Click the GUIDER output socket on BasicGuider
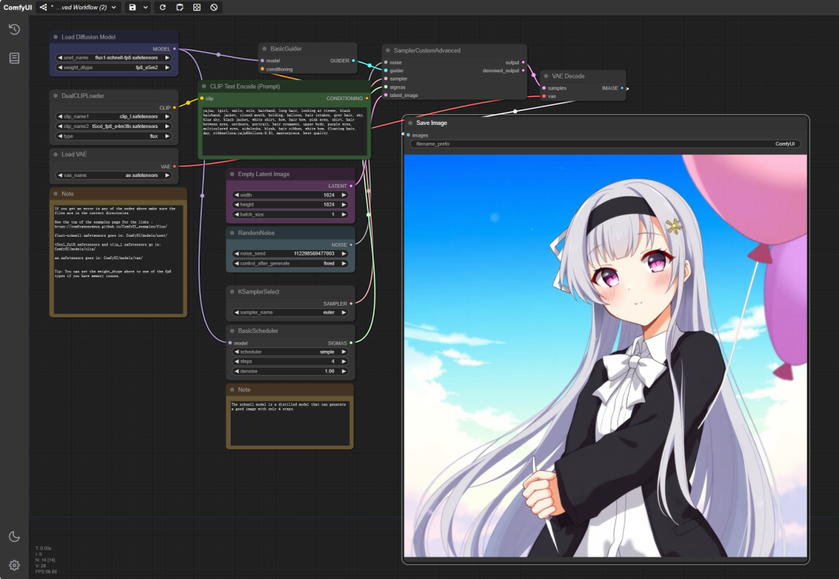Image resolution: width=839 pixels, height=579 pixels. (x=353, y=61)
